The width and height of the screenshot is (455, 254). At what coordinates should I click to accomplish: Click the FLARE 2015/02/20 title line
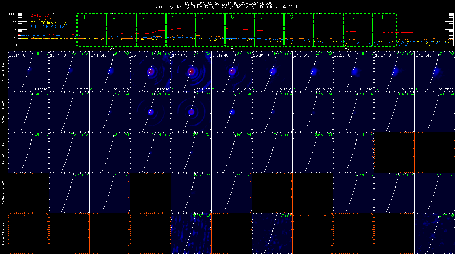pyautogui.click(x=227, y=3)
